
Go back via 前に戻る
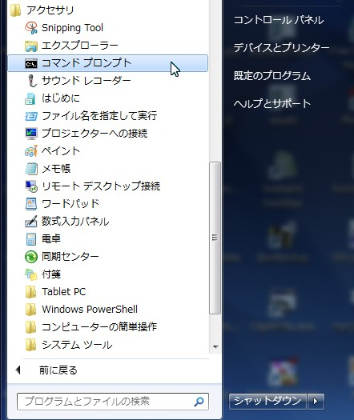point(58,370)
